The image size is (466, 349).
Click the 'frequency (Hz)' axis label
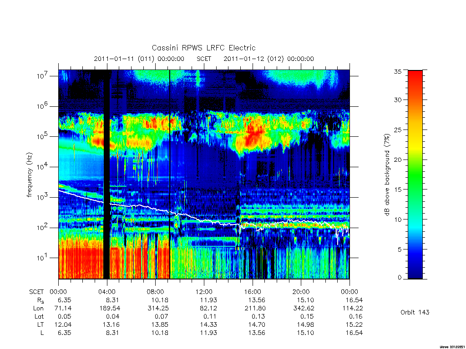(30, 175)
